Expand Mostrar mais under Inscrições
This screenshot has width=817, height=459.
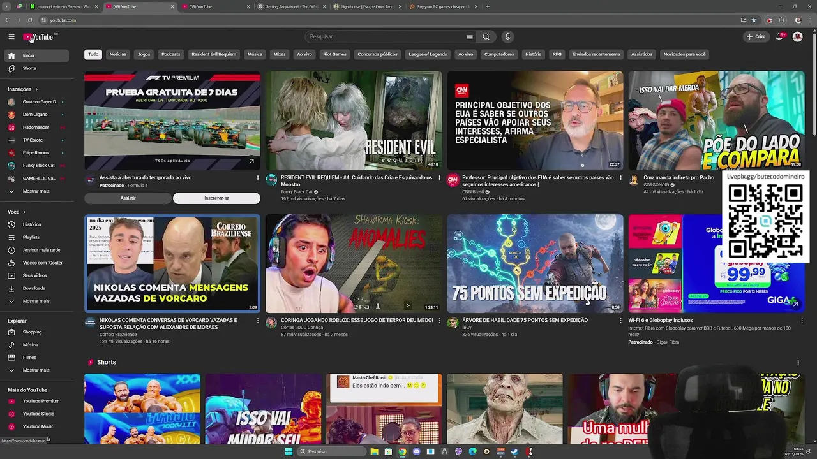click(36, 191)
